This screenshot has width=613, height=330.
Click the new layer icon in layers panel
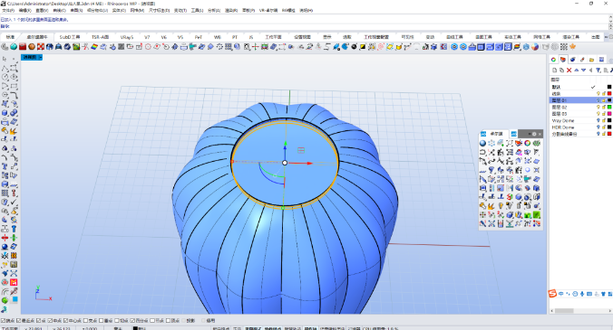click(x=554, y=71)
